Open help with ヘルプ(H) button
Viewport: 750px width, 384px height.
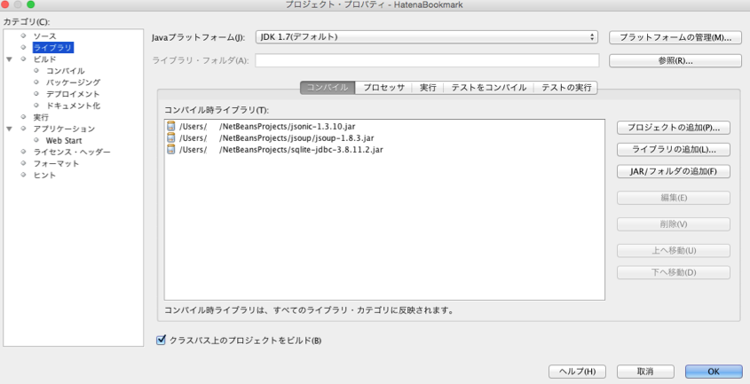577,372
